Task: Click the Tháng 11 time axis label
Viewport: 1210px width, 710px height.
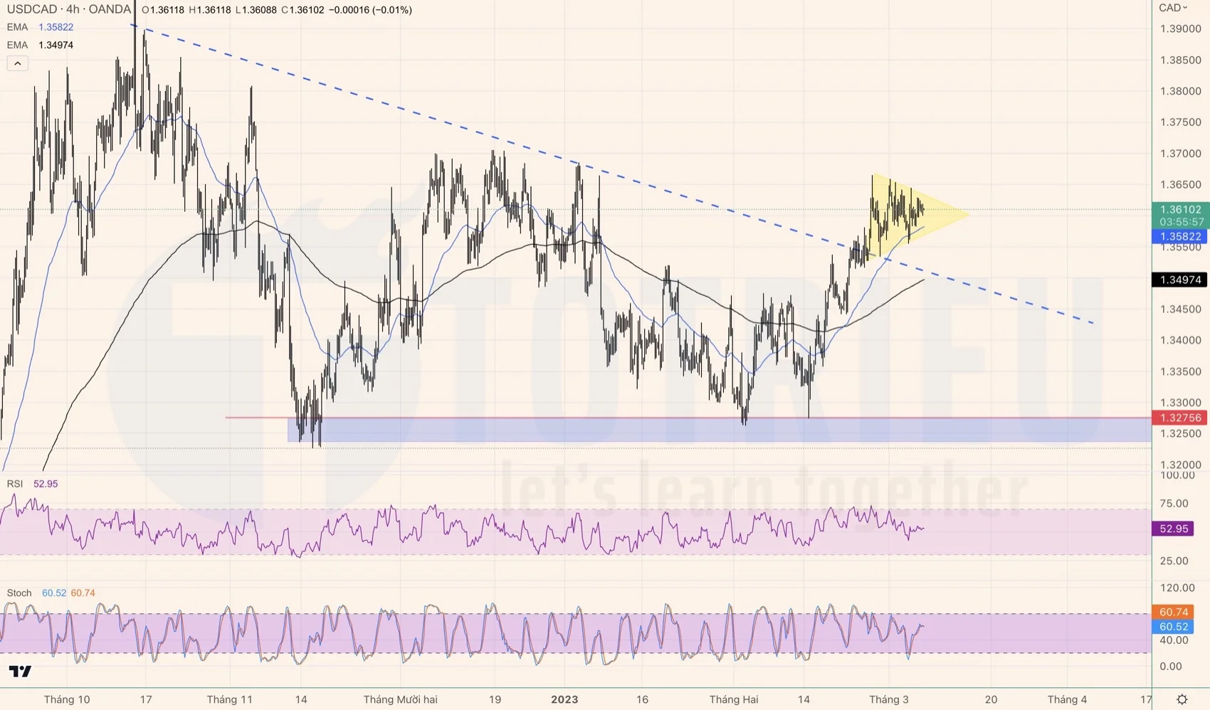Action: pyautogui.click(x=230, y=699)
